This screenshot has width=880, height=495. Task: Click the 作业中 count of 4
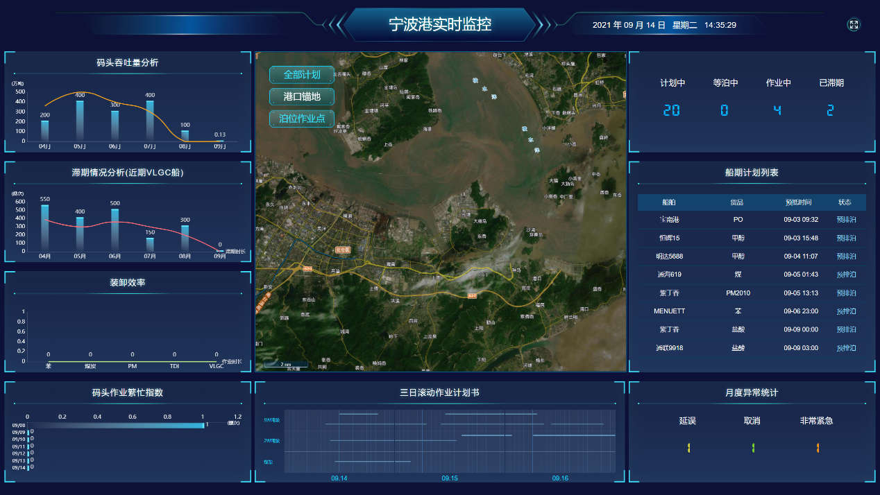click(778, 110)
